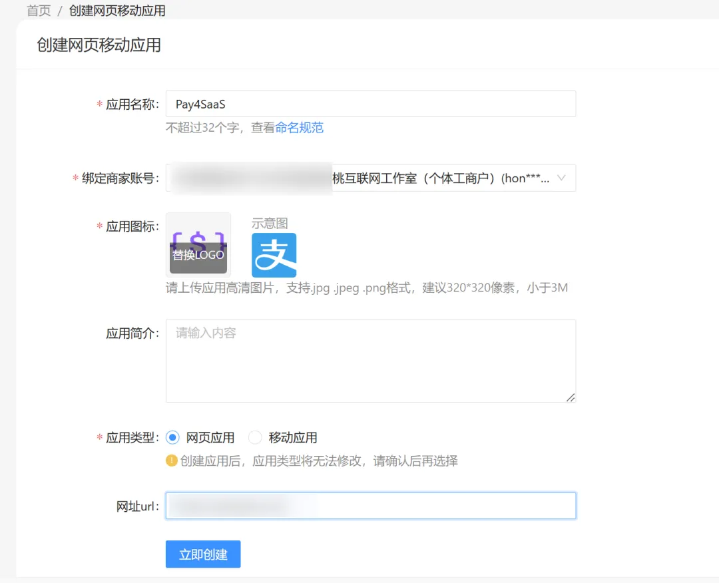The image size is (719, 583).
Task: Click the blue Alipay sample icon
Action: click(x=274, y=255)
